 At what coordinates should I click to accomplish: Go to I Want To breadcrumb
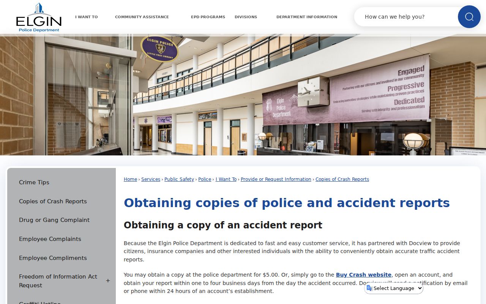click(226, 179)
